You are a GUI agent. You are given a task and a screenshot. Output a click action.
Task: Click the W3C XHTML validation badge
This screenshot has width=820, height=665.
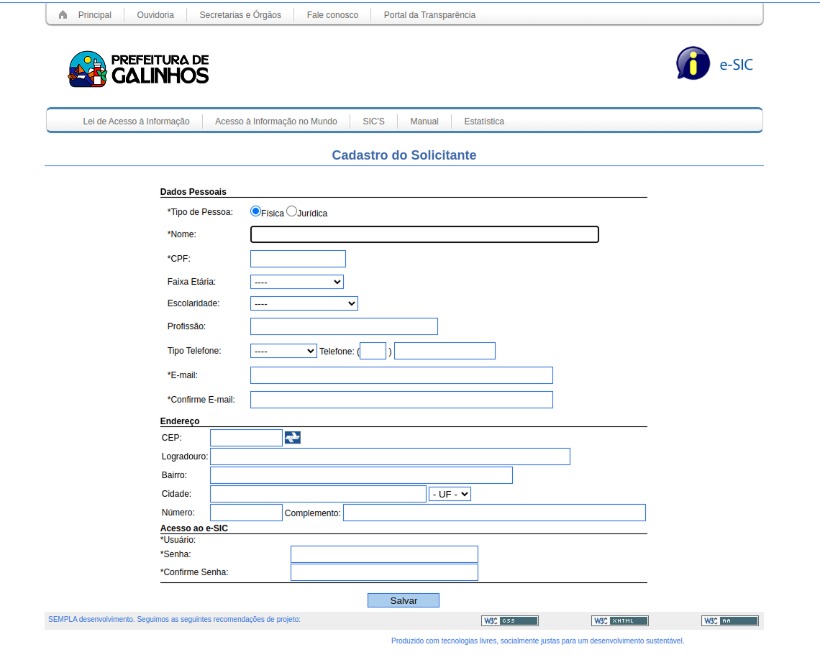pos(619,620)
